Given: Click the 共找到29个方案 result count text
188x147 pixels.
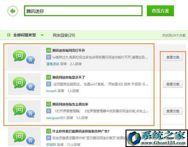Looking at the screenshot, I should [x=174, y=35].
